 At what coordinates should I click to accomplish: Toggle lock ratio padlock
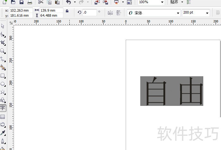(67, 11)
